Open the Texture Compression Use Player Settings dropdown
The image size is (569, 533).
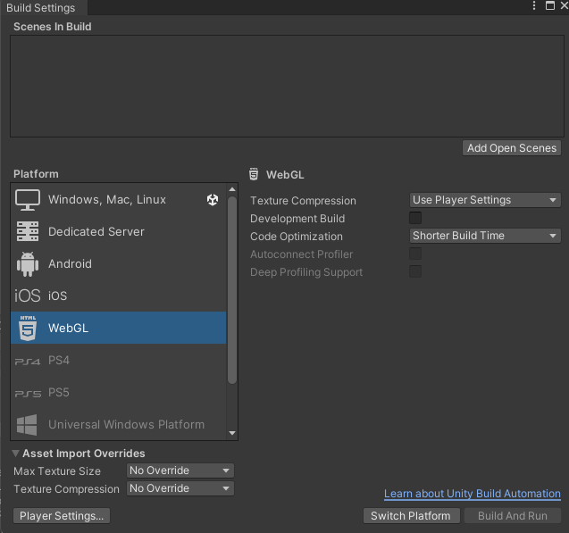click(485, 200)
